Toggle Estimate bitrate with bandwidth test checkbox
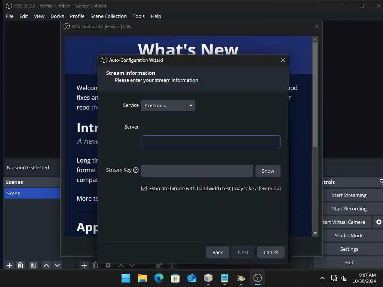The height and width of the screenshot is (287, 383). [x=144, y=188]
